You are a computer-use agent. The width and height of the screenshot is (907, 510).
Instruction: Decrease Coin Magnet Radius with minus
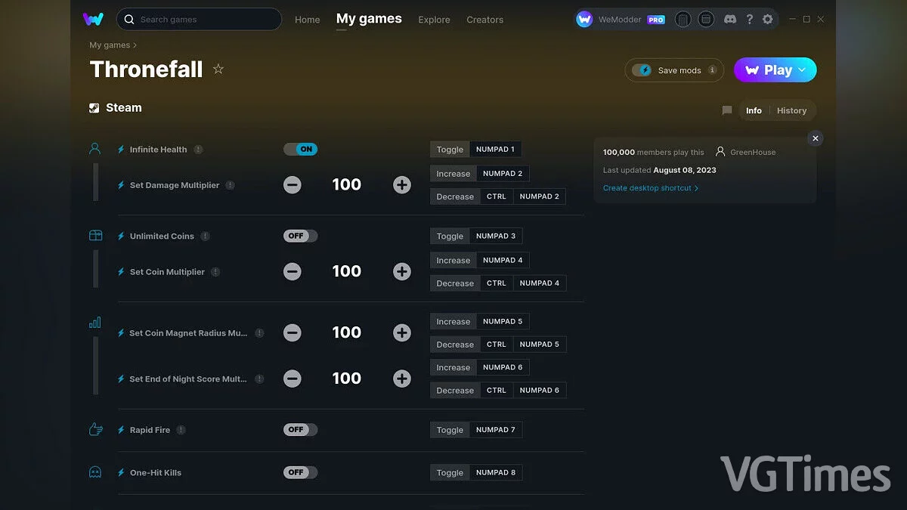[x=293, y=333]
